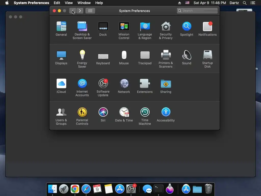Open the iCloud preferences pane
The width and height of the screenshot is (261, 196).
tap(61, 86)
